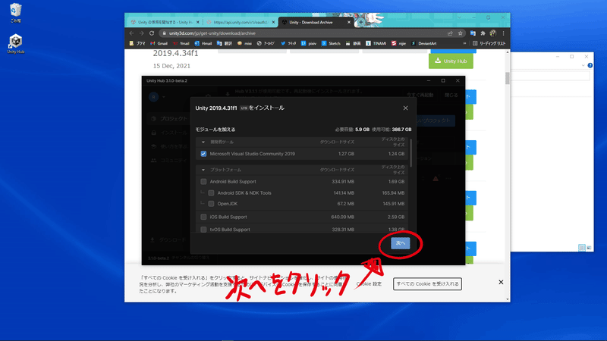
Task: Open the Cookie 設定 link
Action: pyautogui.click(x=369, y=283)
